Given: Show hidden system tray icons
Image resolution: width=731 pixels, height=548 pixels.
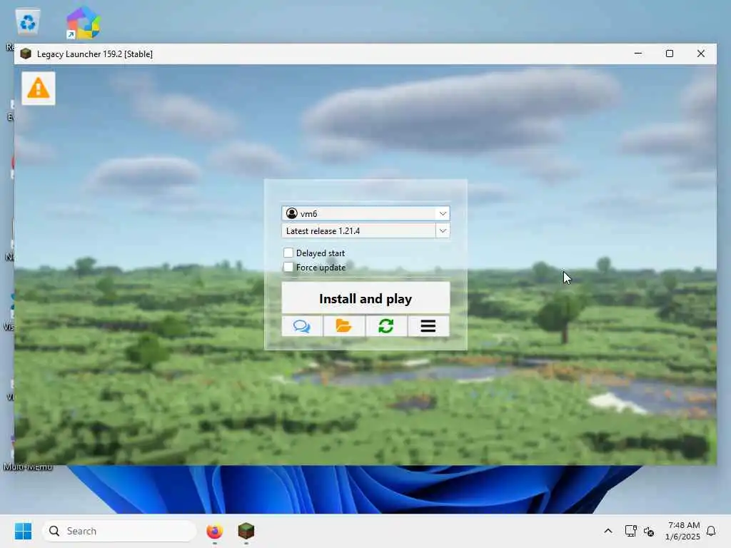Looking at the screenshot, I should click(608, 531).
